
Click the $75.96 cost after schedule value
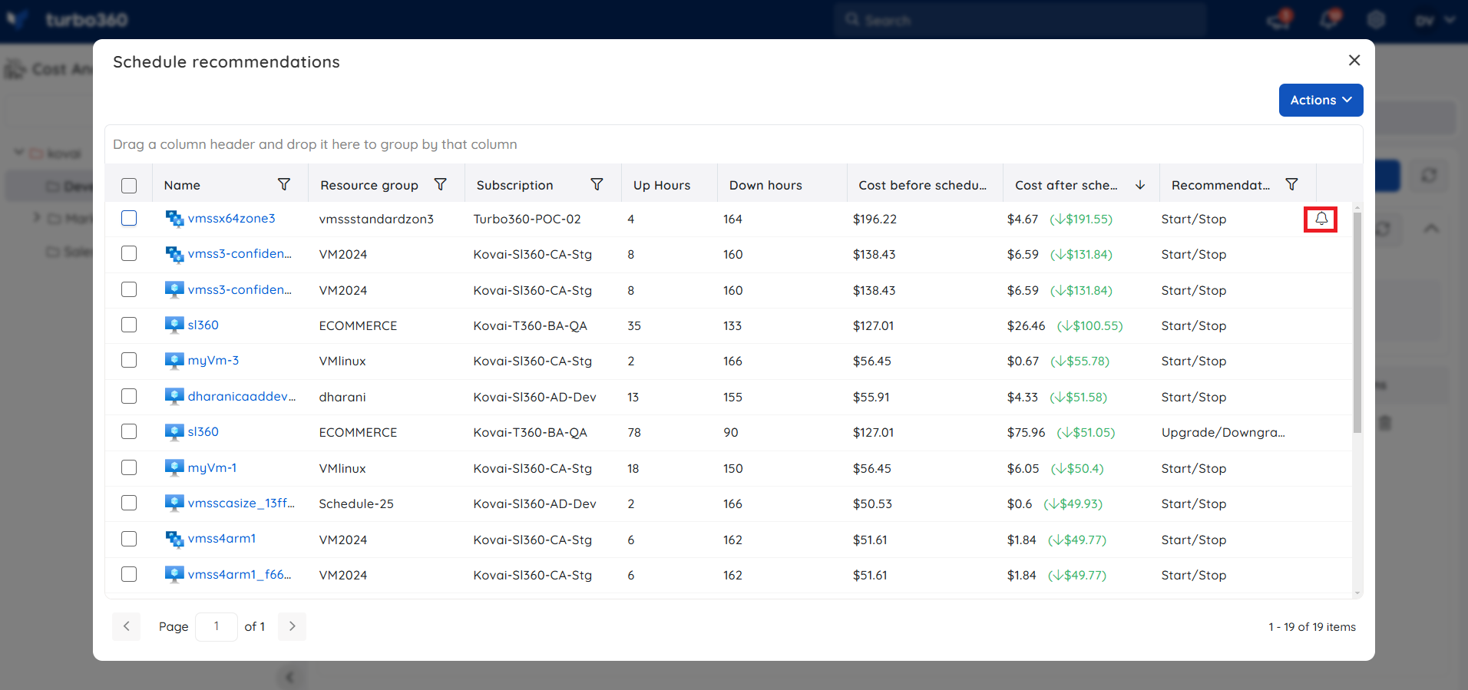[1026, 432]
